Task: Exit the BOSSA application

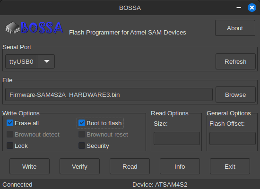Action: coord(230,166)
